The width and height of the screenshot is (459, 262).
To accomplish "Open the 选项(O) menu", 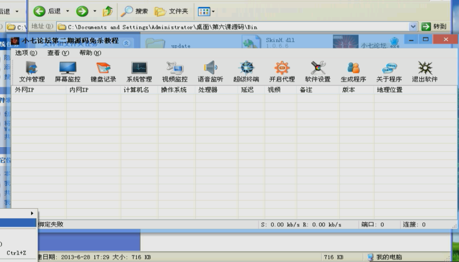I will coord(26,53).
